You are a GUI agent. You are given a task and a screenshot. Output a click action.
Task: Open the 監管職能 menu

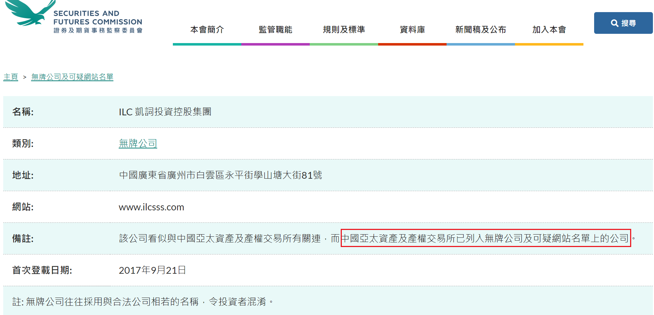tap(275, 30)
